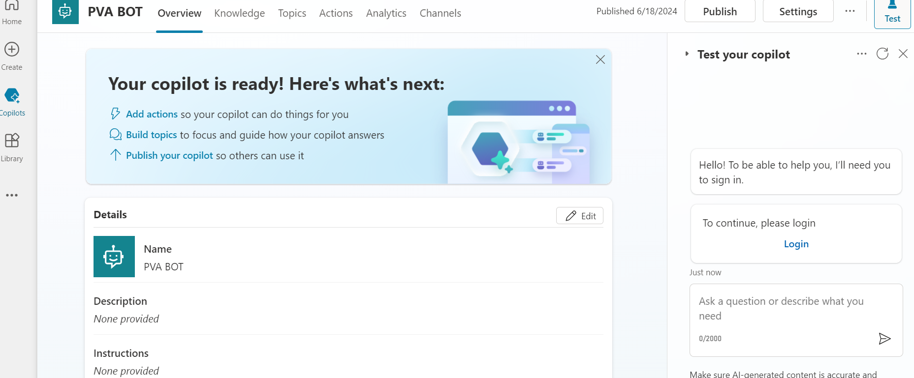Click the Publish button
This screenshot has width=914, height=378.
click(x=720, y=11)
